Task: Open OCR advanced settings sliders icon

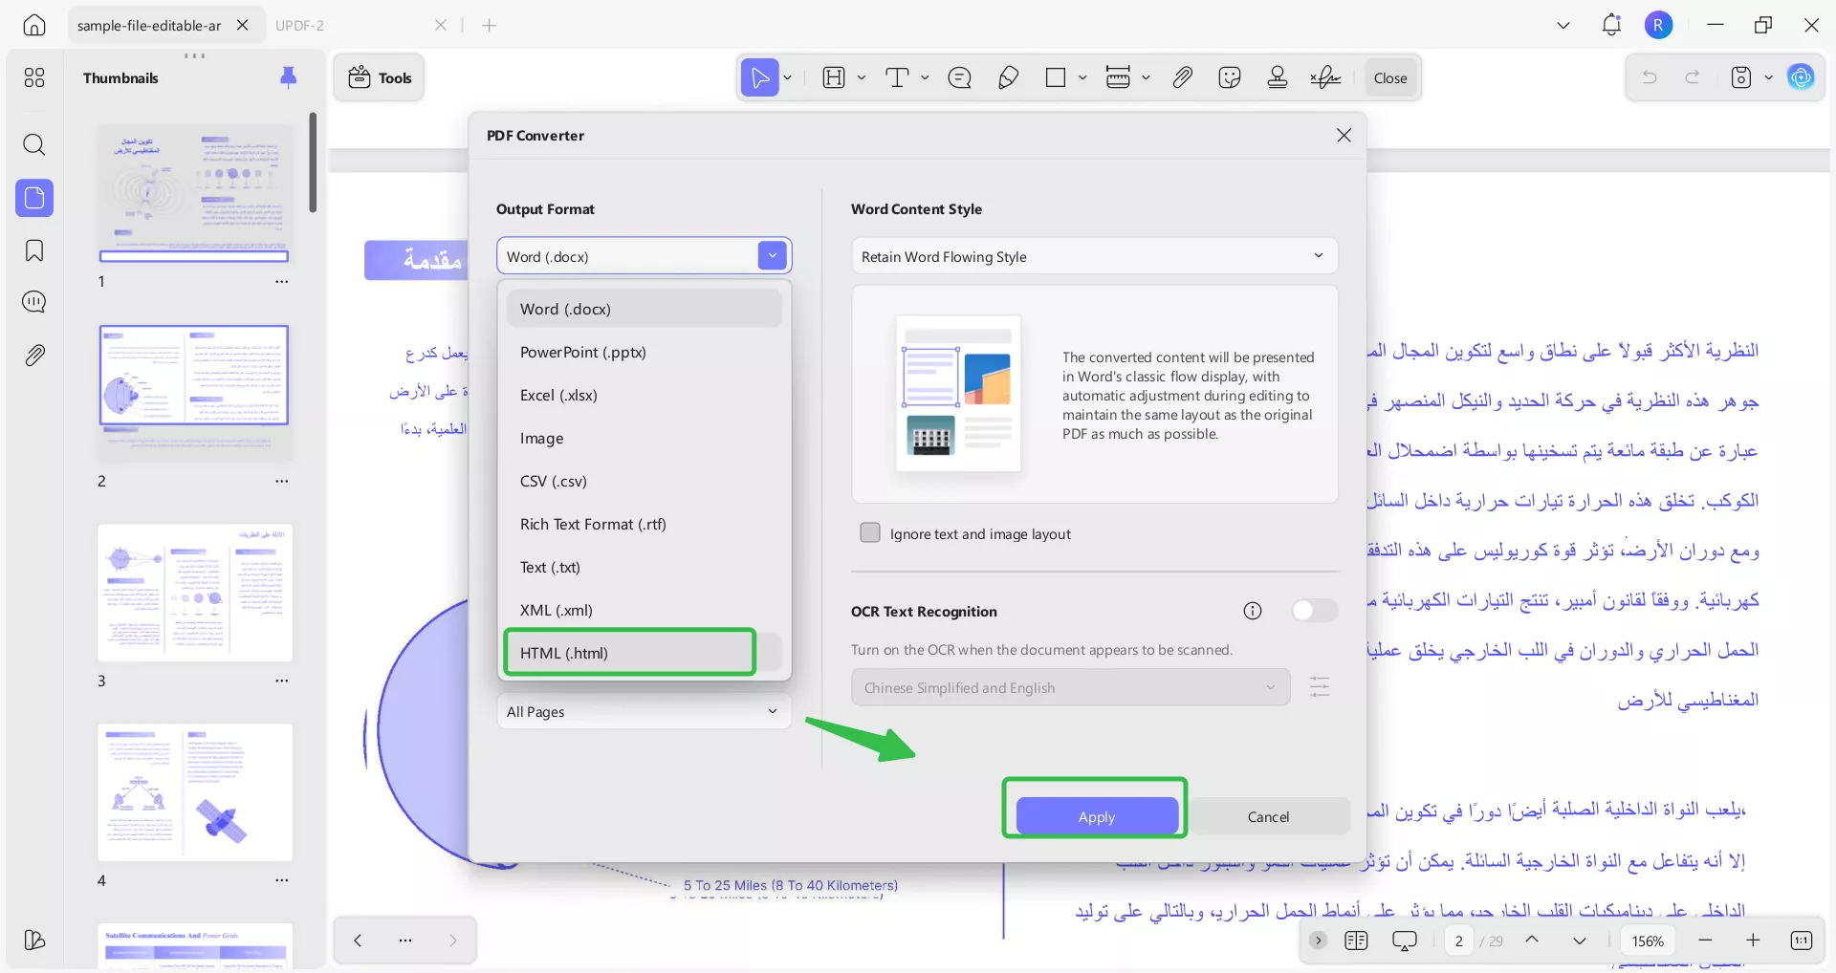Action: 1320,687
